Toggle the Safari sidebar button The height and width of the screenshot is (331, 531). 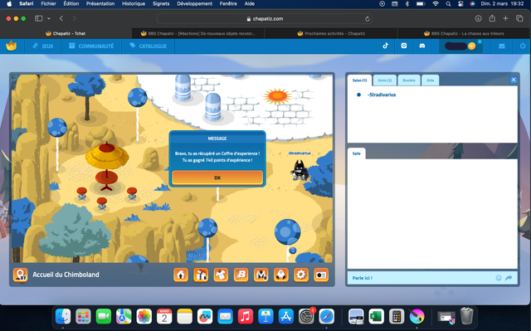[39, 18]
